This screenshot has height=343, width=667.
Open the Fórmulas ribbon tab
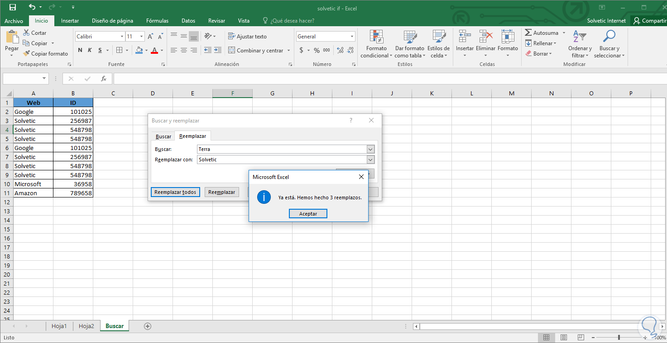(157, 21)
